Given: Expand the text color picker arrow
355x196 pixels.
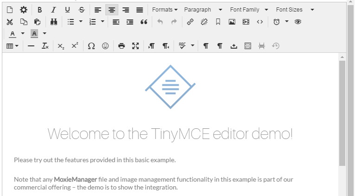Looking at the screenshot, I should click(23, 33).
